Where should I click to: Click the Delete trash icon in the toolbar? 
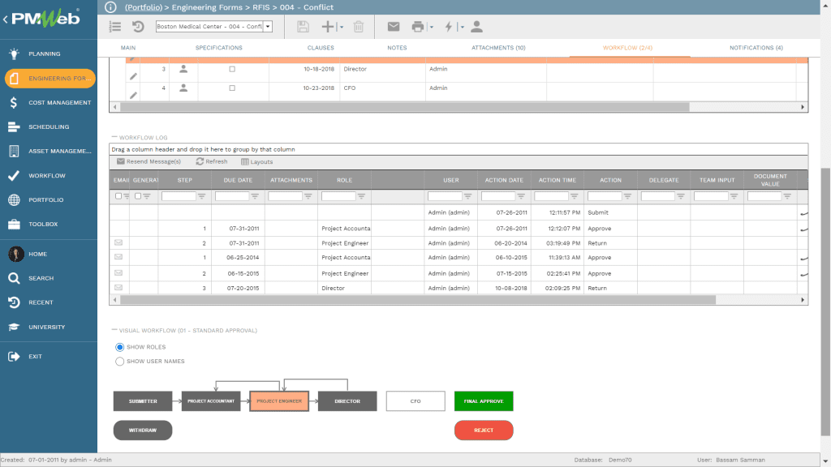[x=358, y=26]
